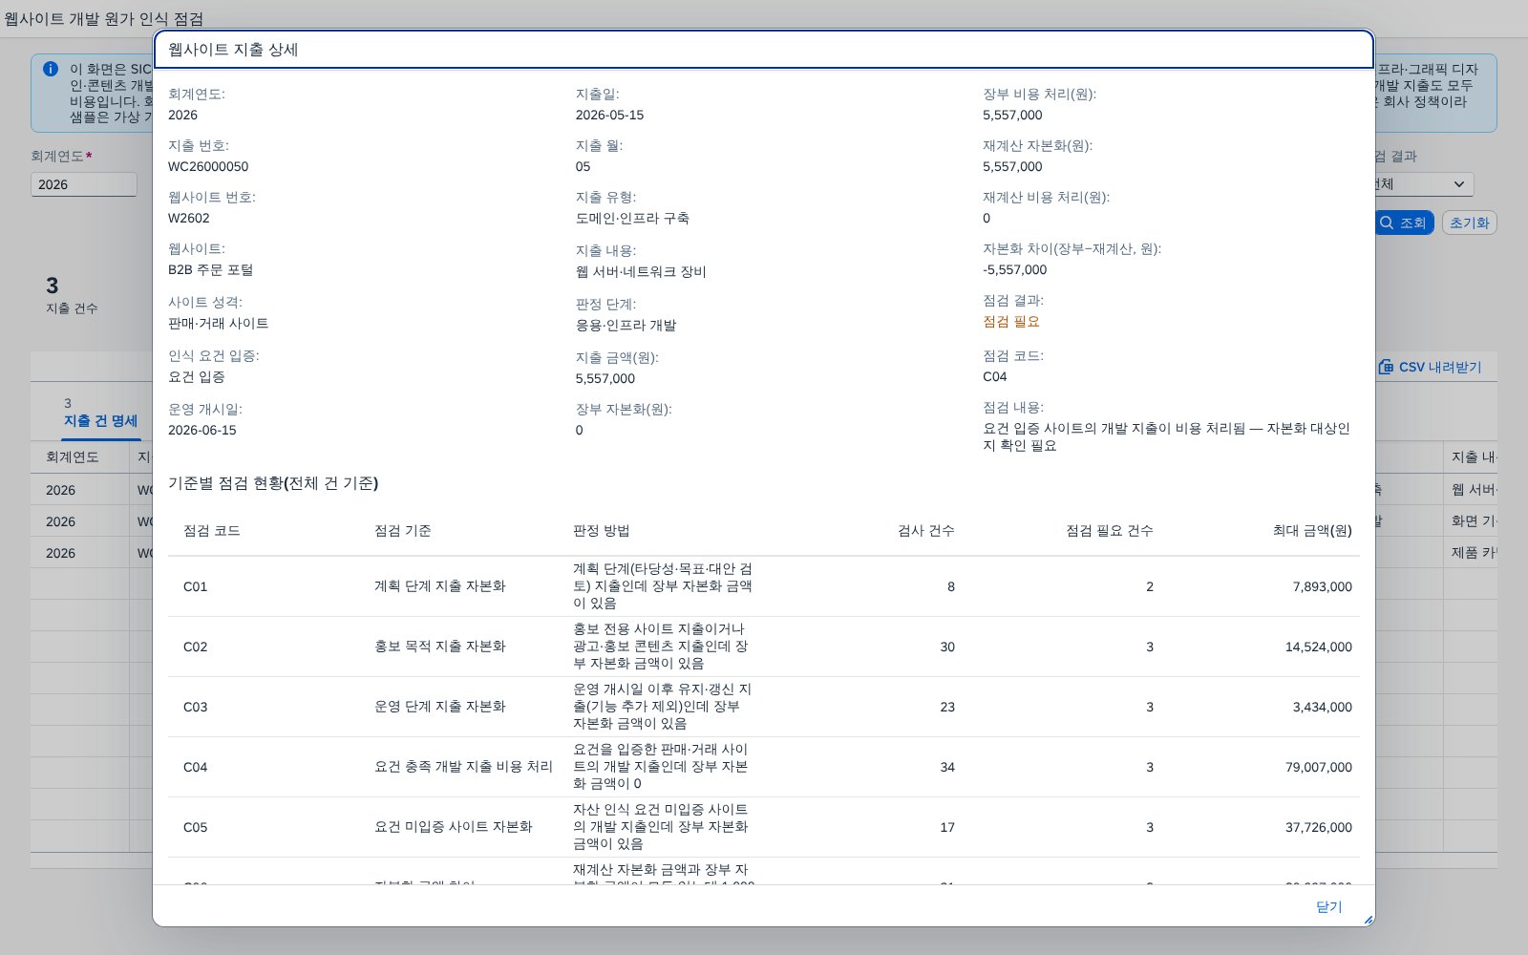Click the 점검 필요 건수 column header
This screenshot has width=1528, height=955.
(x=1110, y=530)
